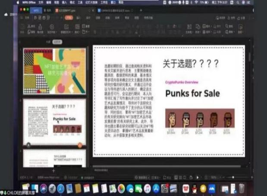Viewport: 267px width, 196px height.
Task: Open Calendar icon in the Dock
Action: coord(87,188)
